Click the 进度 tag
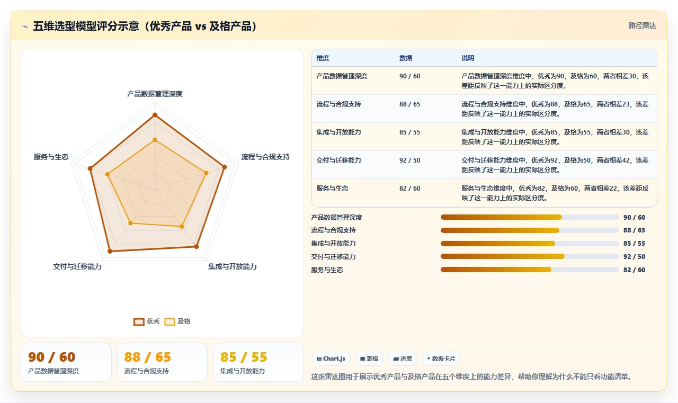The width and height of the screenshot is (678, 403). coord(403,359)
